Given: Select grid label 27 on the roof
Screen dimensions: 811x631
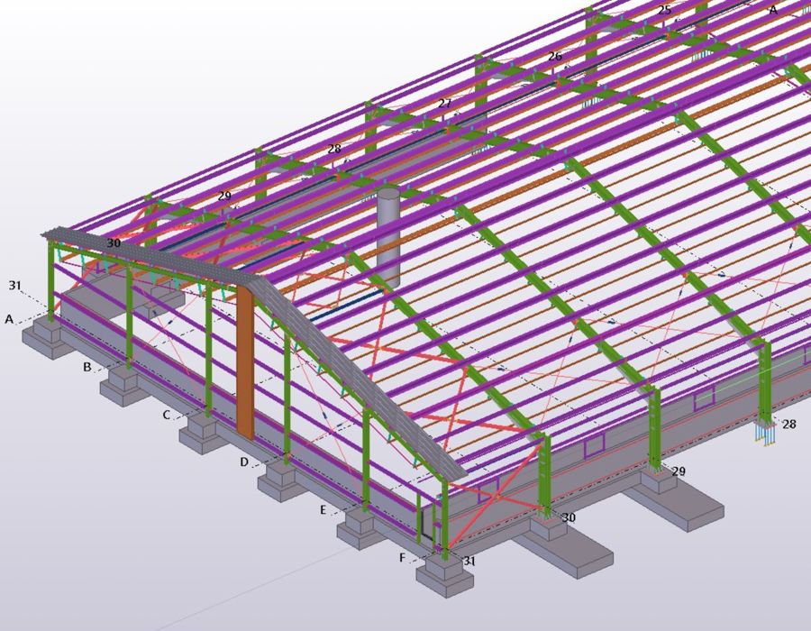Looking at the screenshot, I should tap(445, 104).
